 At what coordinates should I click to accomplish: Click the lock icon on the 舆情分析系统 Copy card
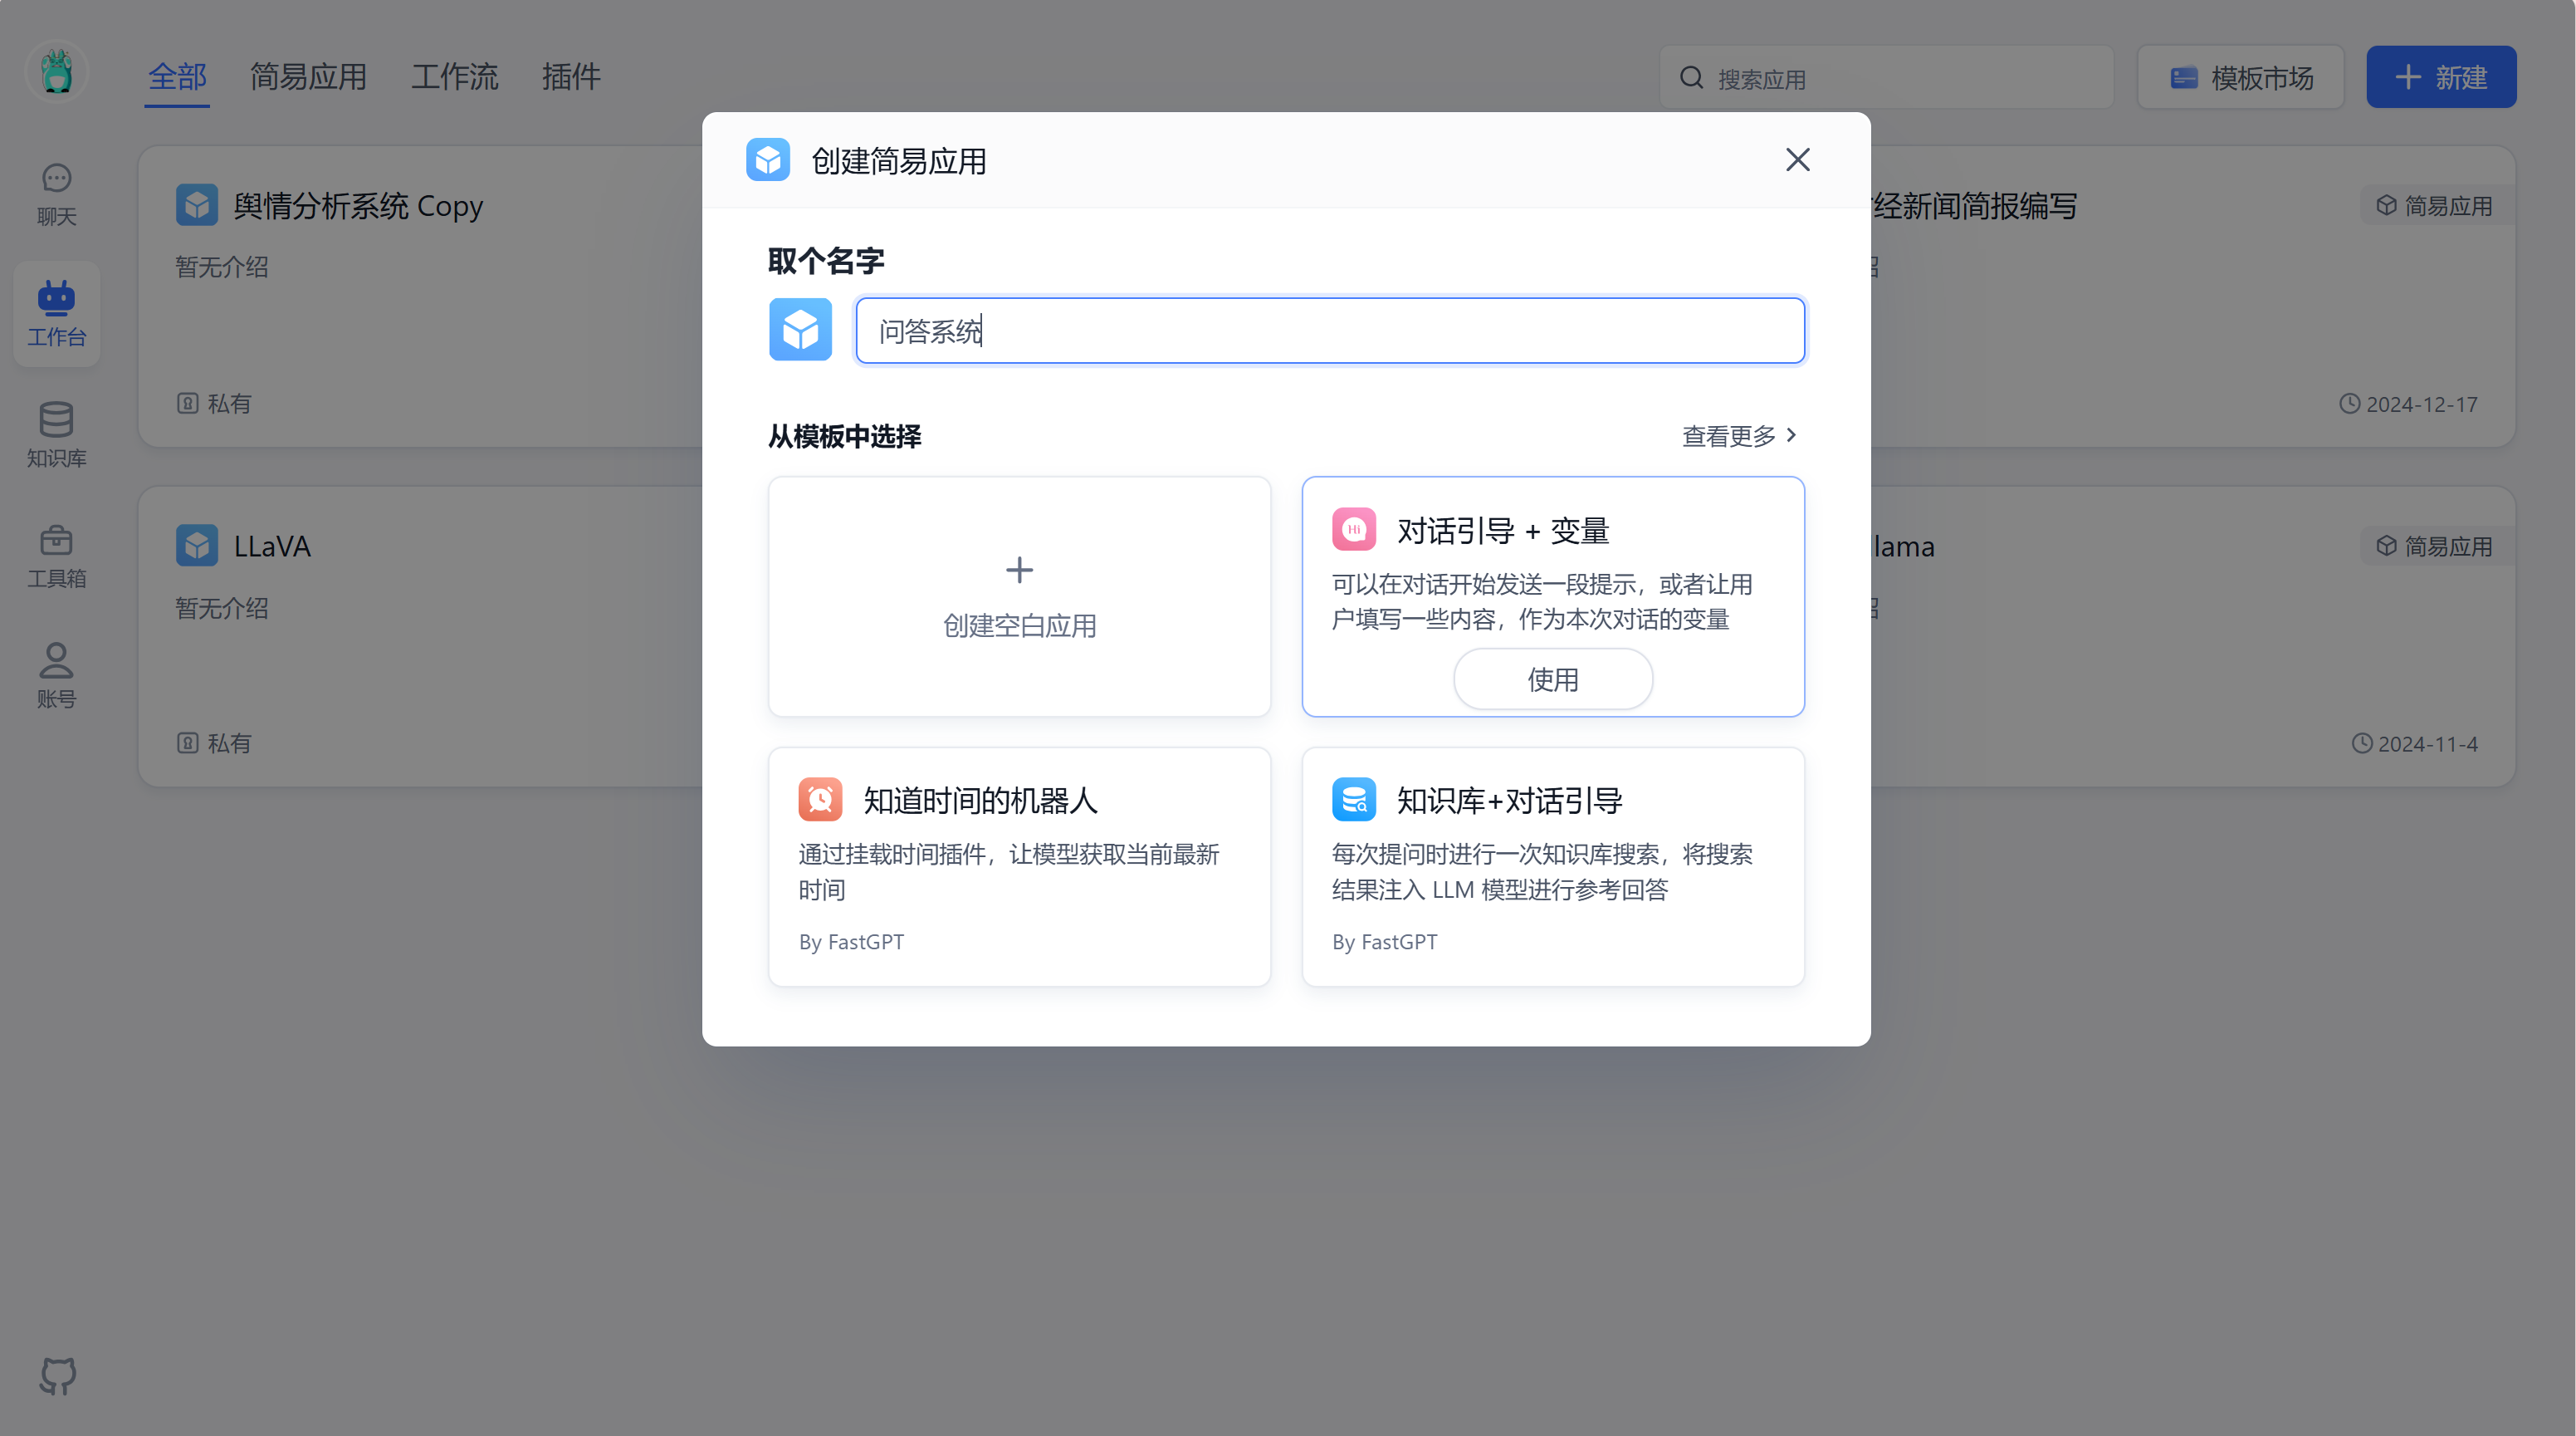pos(187,404)
